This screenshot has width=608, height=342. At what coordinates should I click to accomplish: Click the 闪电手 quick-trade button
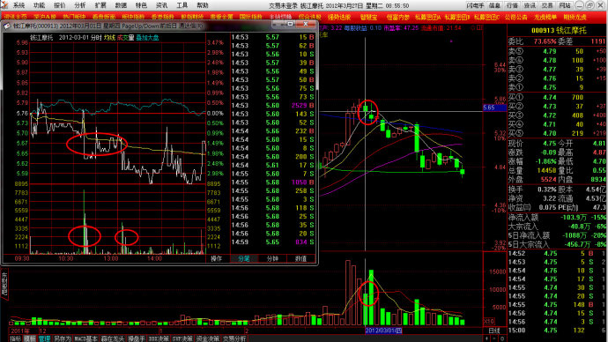[475, 5]
